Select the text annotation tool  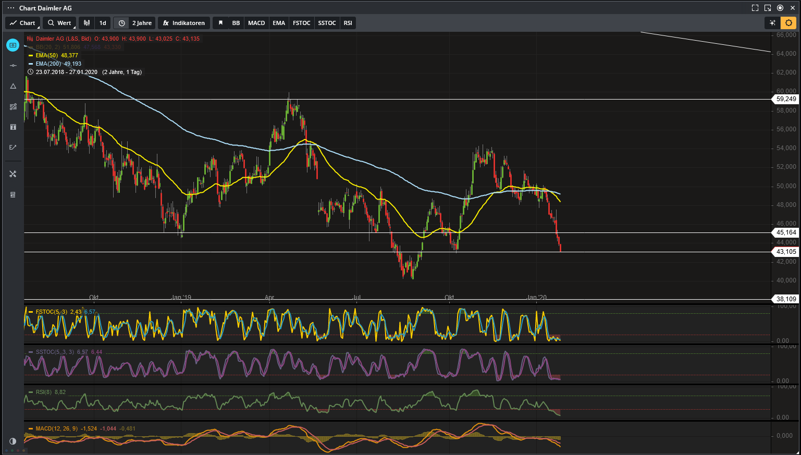click(x=13, y=127)
